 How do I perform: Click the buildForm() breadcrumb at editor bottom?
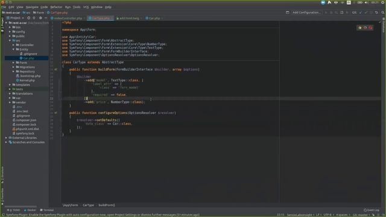(107, 205)
